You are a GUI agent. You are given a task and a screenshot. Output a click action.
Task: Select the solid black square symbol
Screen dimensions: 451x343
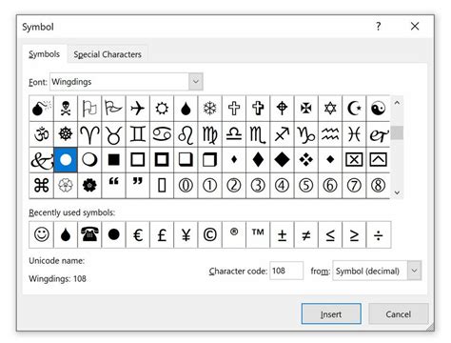click(113, 160)
